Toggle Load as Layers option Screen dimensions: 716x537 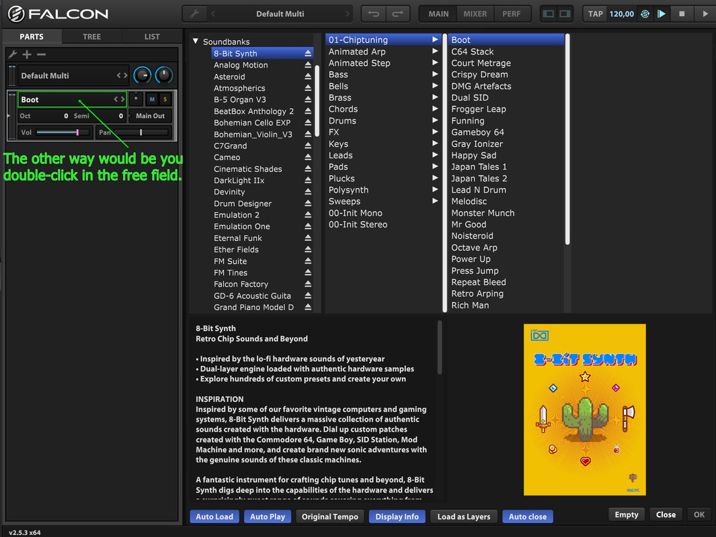point(463,516)
